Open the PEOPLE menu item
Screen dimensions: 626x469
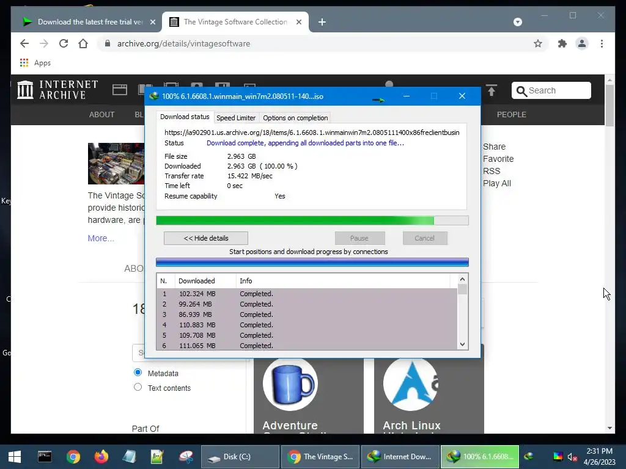tap(511, 114)
